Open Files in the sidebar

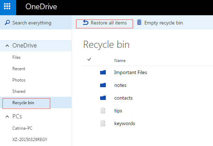[16, 57]
